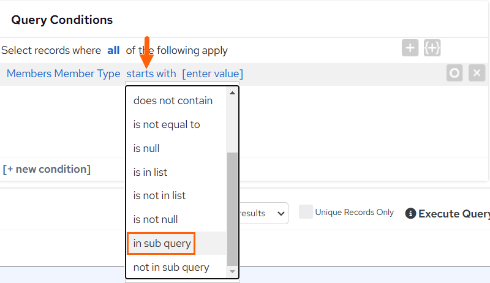Pick 'is in list' from the menu
Viewport: 490px width, 283px height.
[x=150, y=172]
